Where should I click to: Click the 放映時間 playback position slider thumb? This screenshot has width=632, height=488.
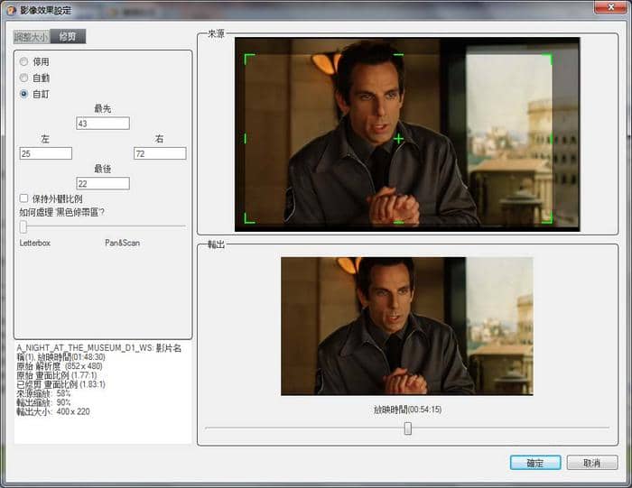407,428
